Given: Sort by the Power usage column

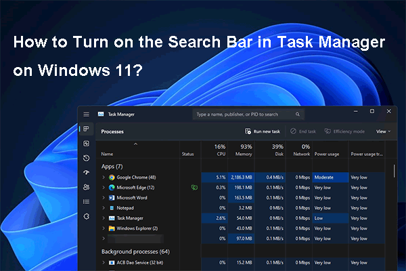Looking at the screenshot, I should [x=327, y=154].
